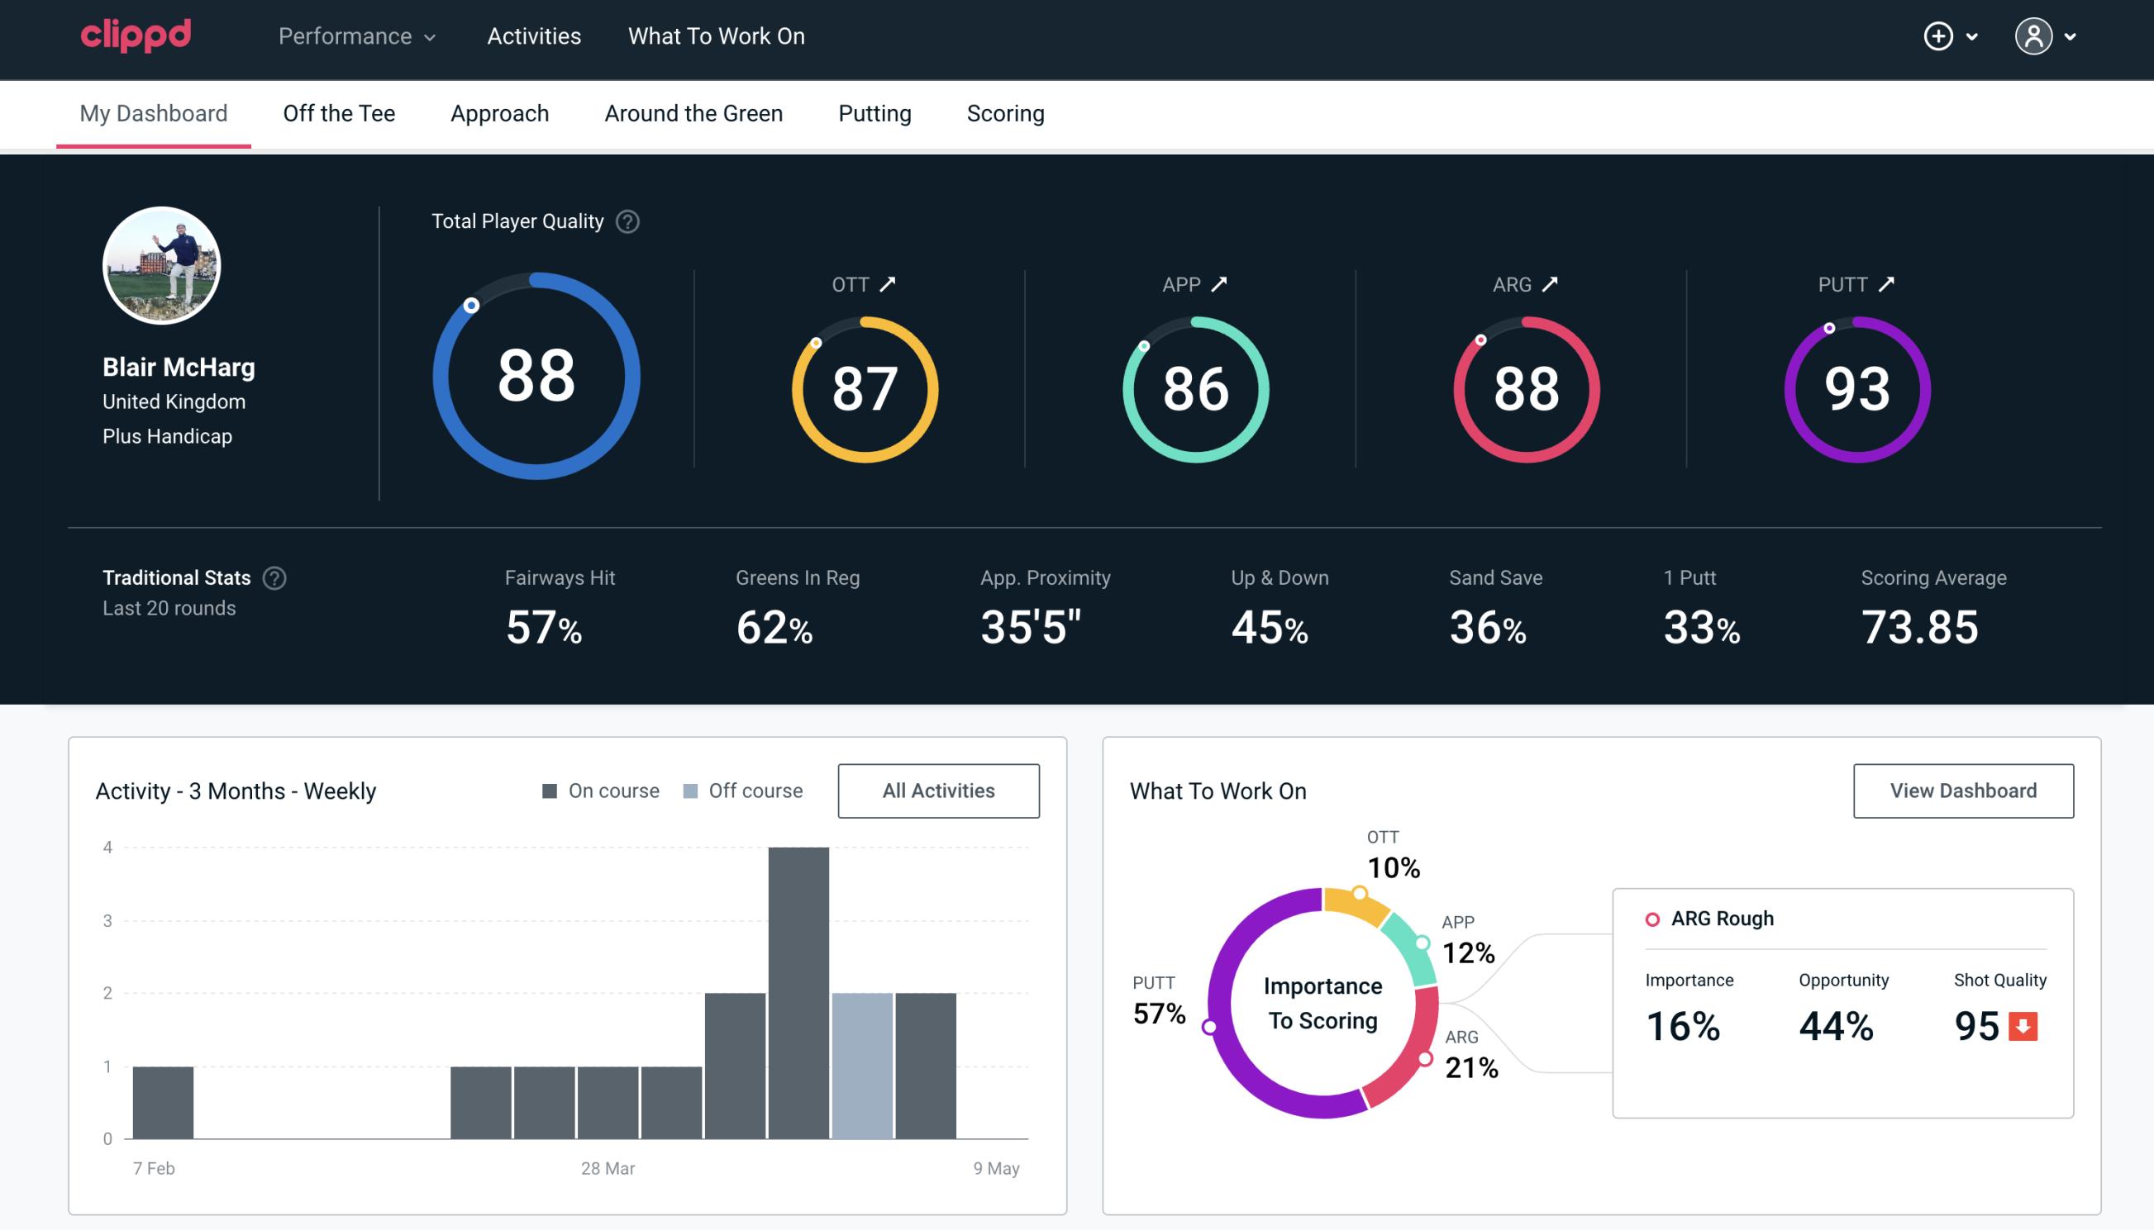
Task: Click the Traditional Stats info icon
Action: tap(274, 577)
